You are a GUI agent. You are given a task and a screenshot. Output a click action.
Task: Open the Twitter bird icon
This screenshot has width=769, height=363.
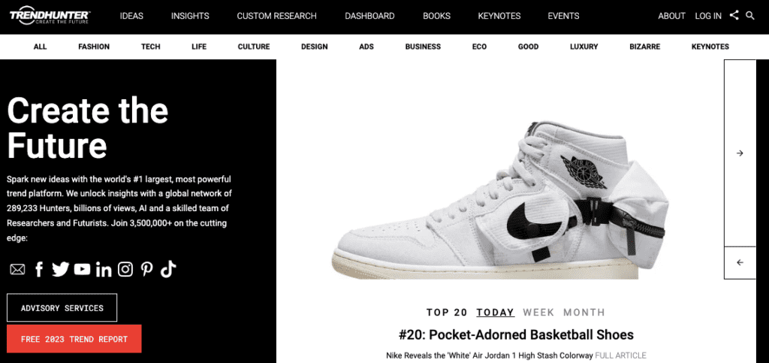tap(60, 269)
